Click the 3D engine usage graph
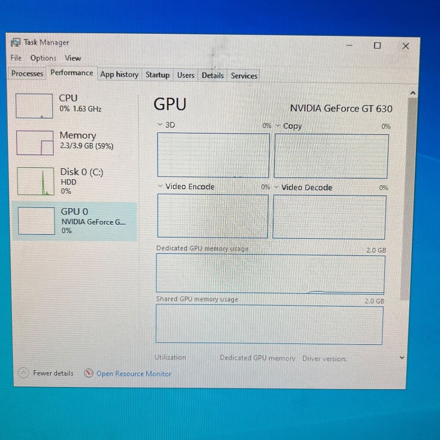Image resolution: width=440 pixels, height=440 pixels. tap(213, 155)
